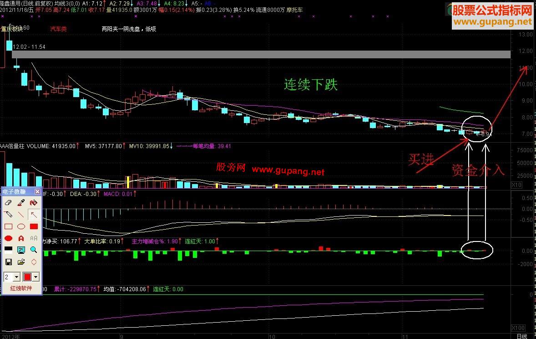Viewport: 536px width, 339px height.
Task: Select the magnifier zoom tool
Action: 34,250
